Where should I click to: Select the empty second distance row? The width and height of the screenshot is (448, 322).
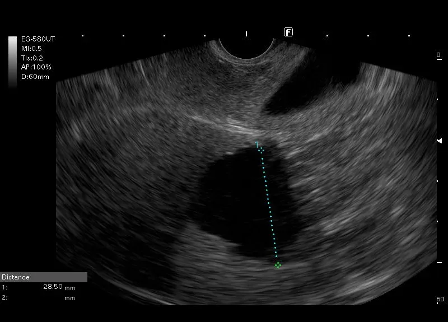[x=39, y=298]
